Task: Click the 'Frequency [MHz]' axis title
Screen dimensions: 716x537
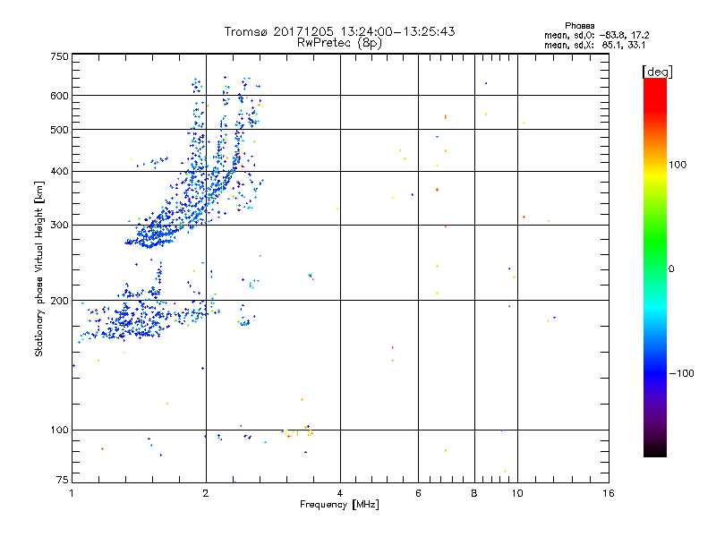Action: pos(339,505)
